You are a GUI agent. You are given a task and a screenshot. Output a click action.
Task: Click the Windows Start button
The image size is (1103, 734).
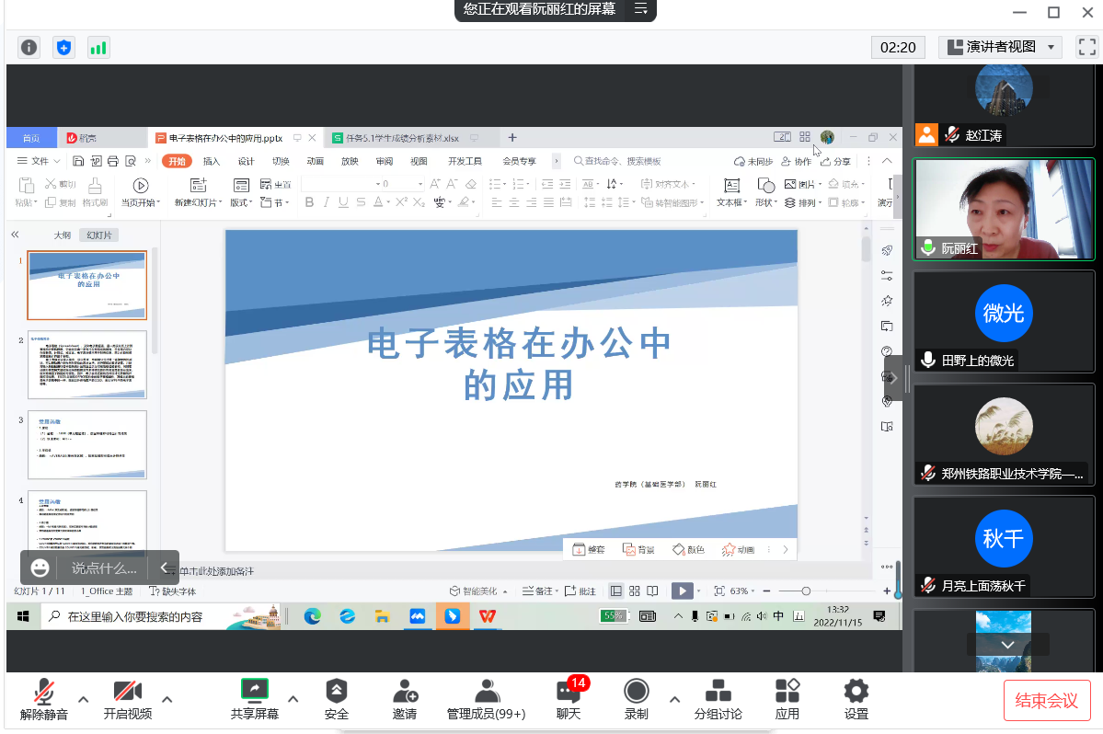click(22, 616)
